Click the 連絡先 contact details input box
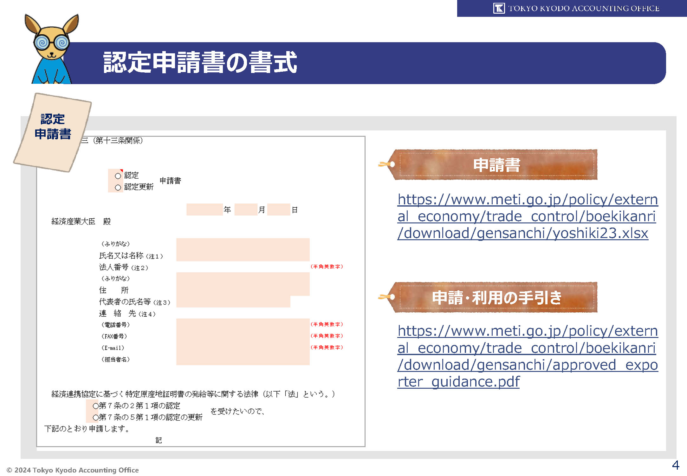 pos(243,341)
